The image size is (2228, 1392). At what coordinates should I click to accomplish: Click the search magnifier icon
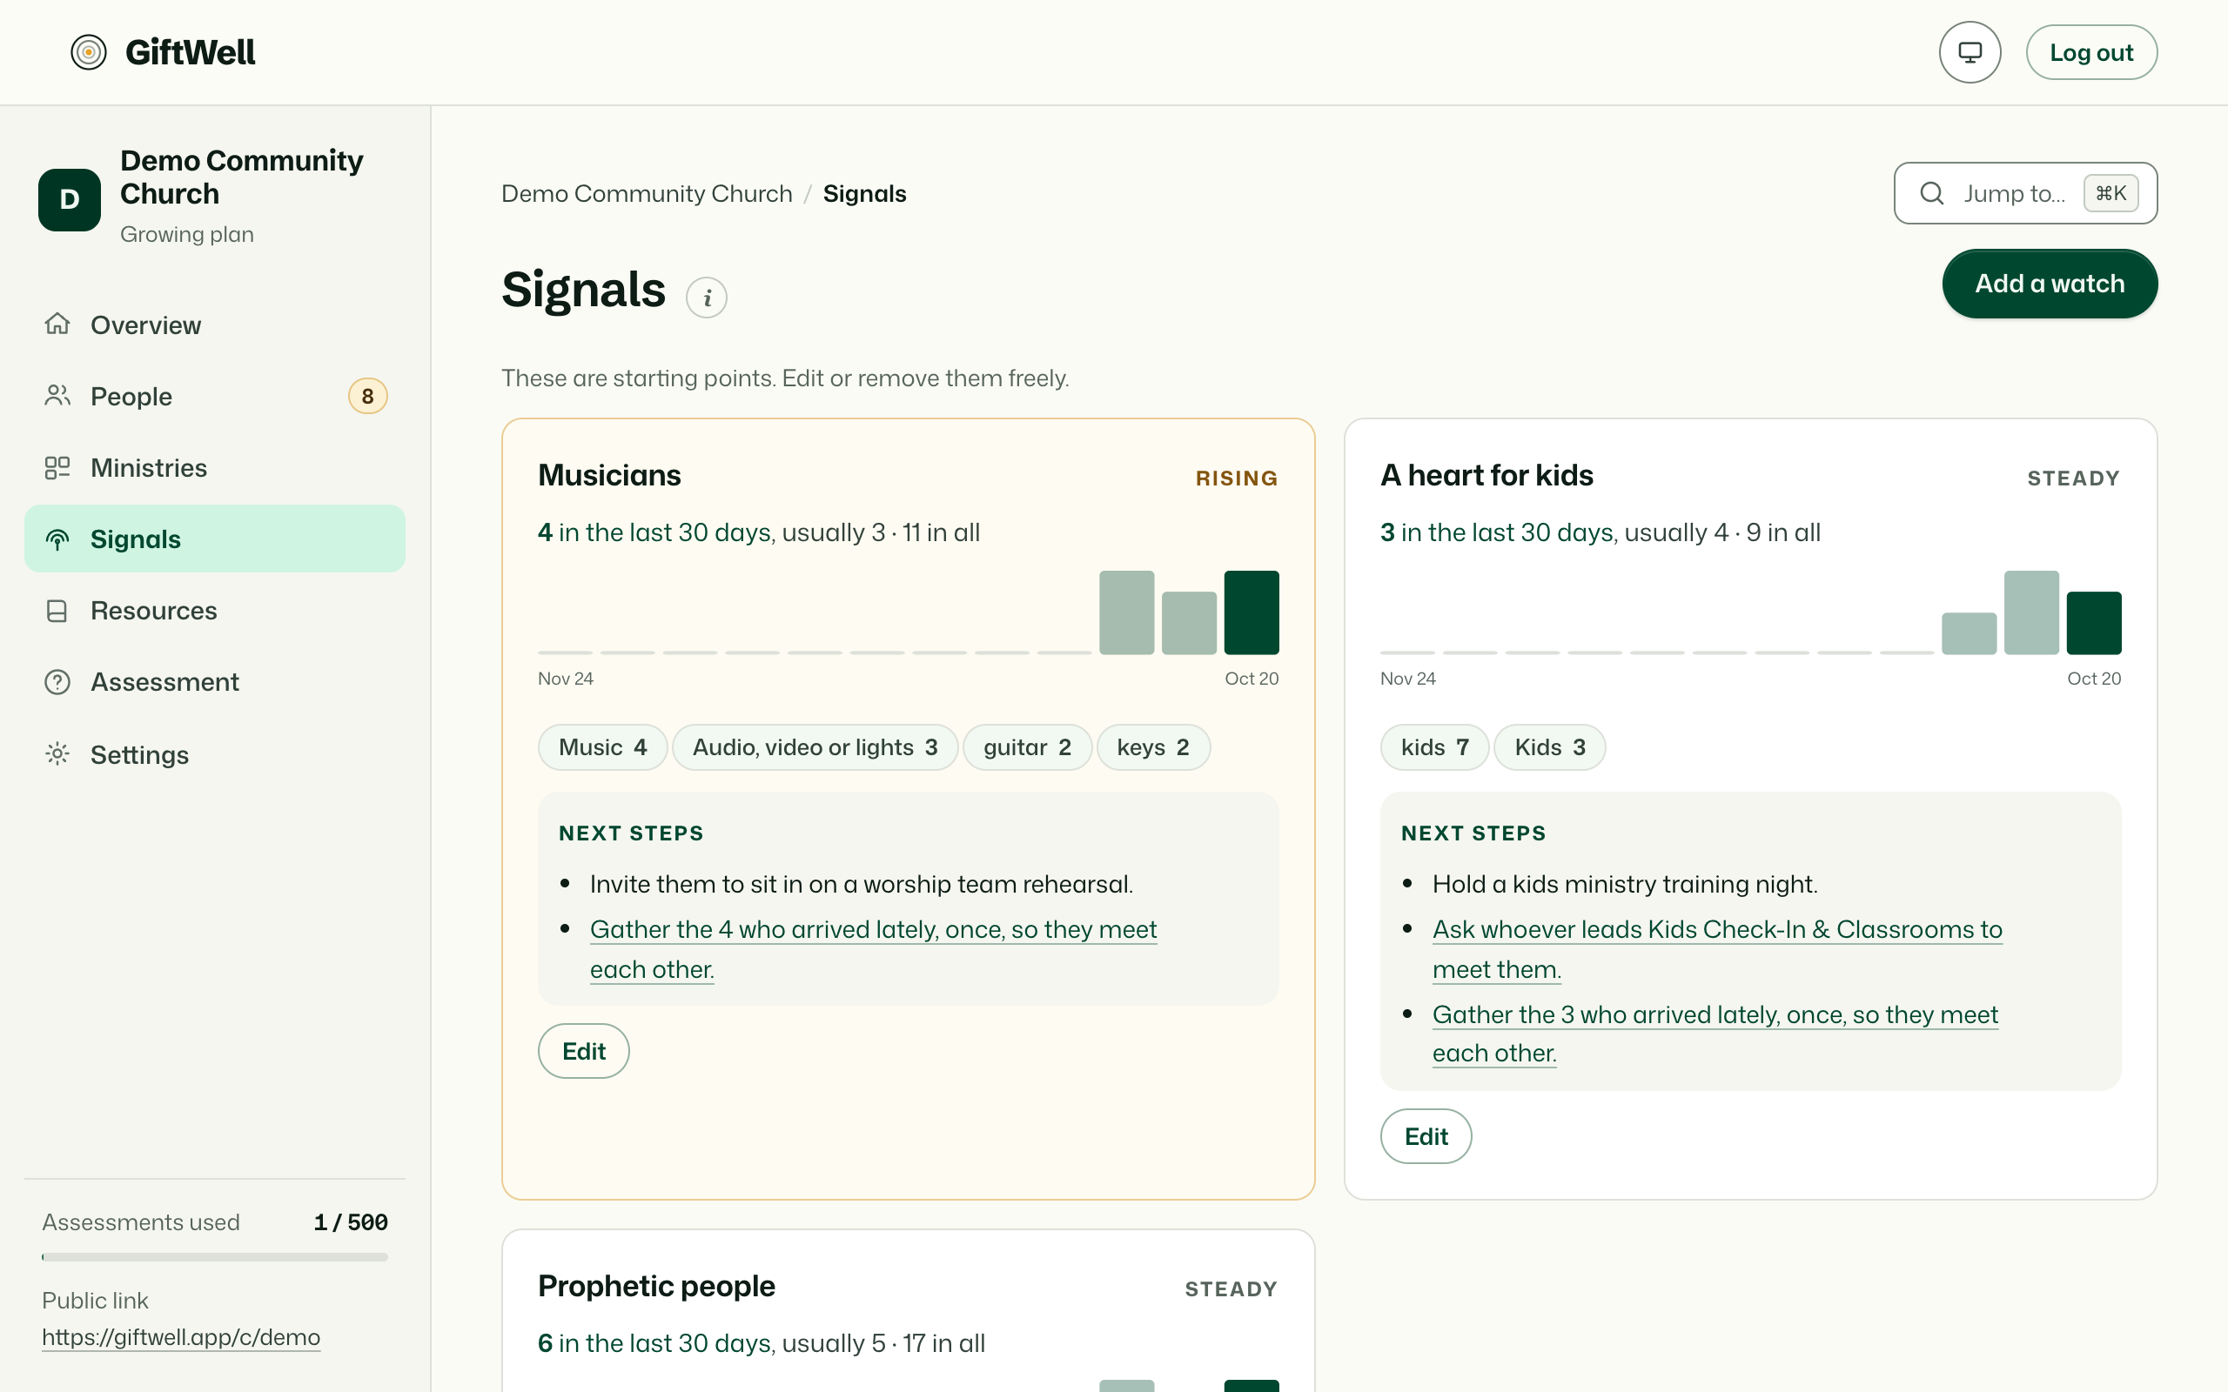click(x=1931, y=193)
